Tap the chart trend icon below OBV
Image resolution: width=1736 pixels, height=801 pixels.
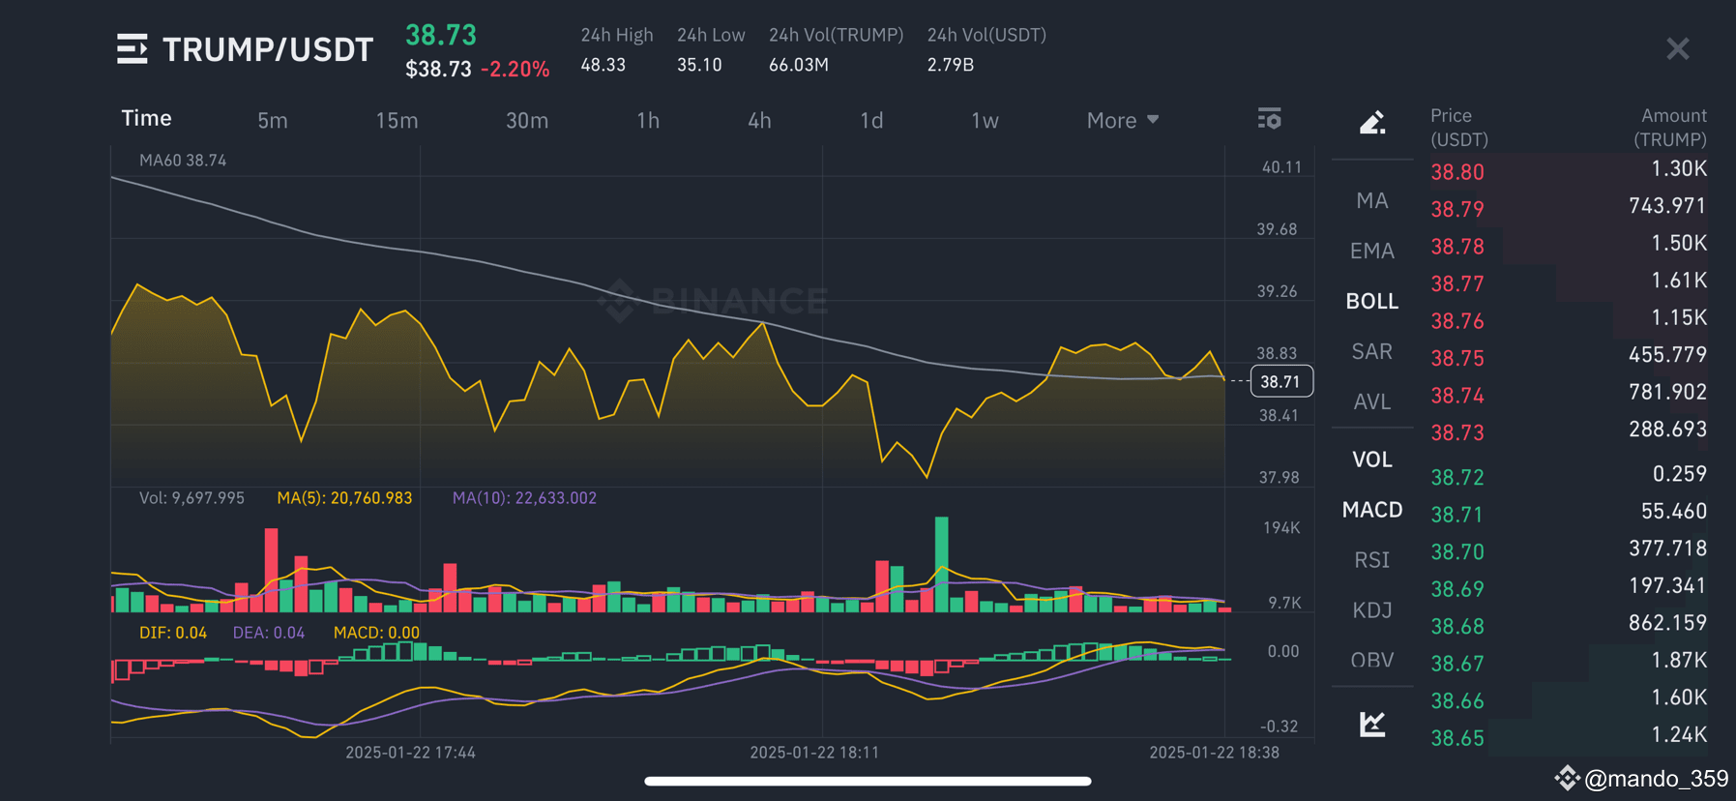pos(1372,724)
